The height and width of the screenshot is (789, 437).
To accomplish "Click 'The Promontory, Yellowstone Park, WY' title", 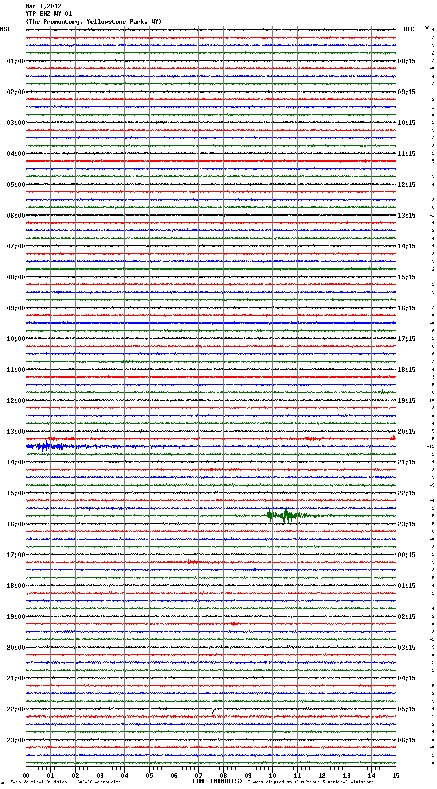I will click(94, 22).
